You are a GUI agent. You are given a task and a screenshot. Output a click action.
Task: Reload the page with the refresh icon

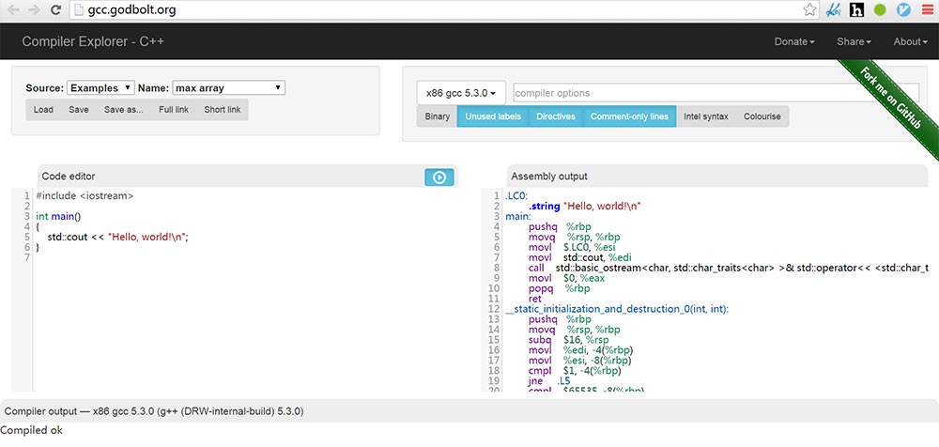56,10
